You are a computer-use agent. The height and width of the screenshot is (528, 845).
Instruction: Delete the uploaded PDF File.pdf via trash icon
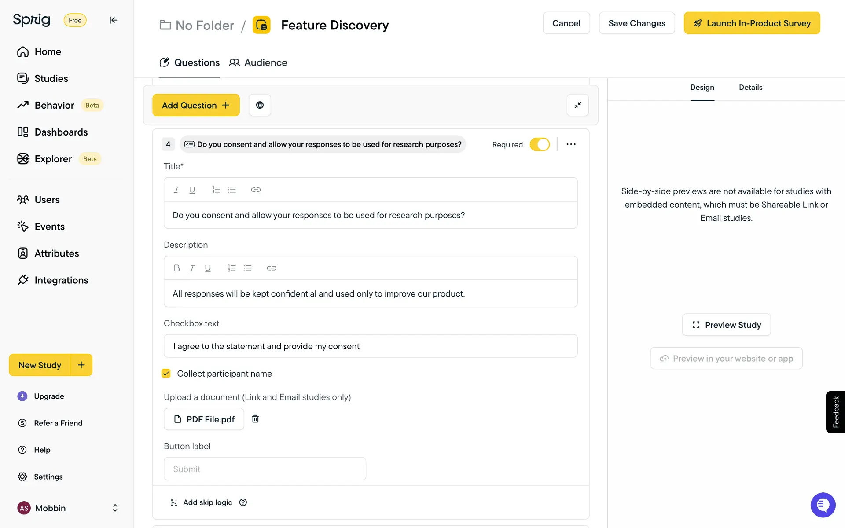click(255, 419)
